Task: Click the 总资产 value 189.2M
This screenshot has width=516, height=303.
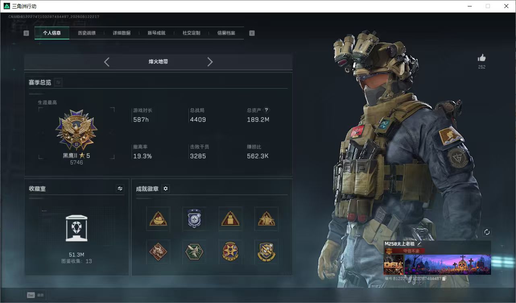Action: 258,120
